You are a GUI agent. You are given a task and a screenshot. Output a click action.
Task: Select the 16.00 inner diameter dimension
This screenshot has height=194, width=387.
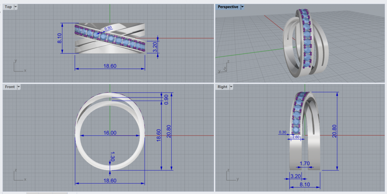tap(110, 133)
